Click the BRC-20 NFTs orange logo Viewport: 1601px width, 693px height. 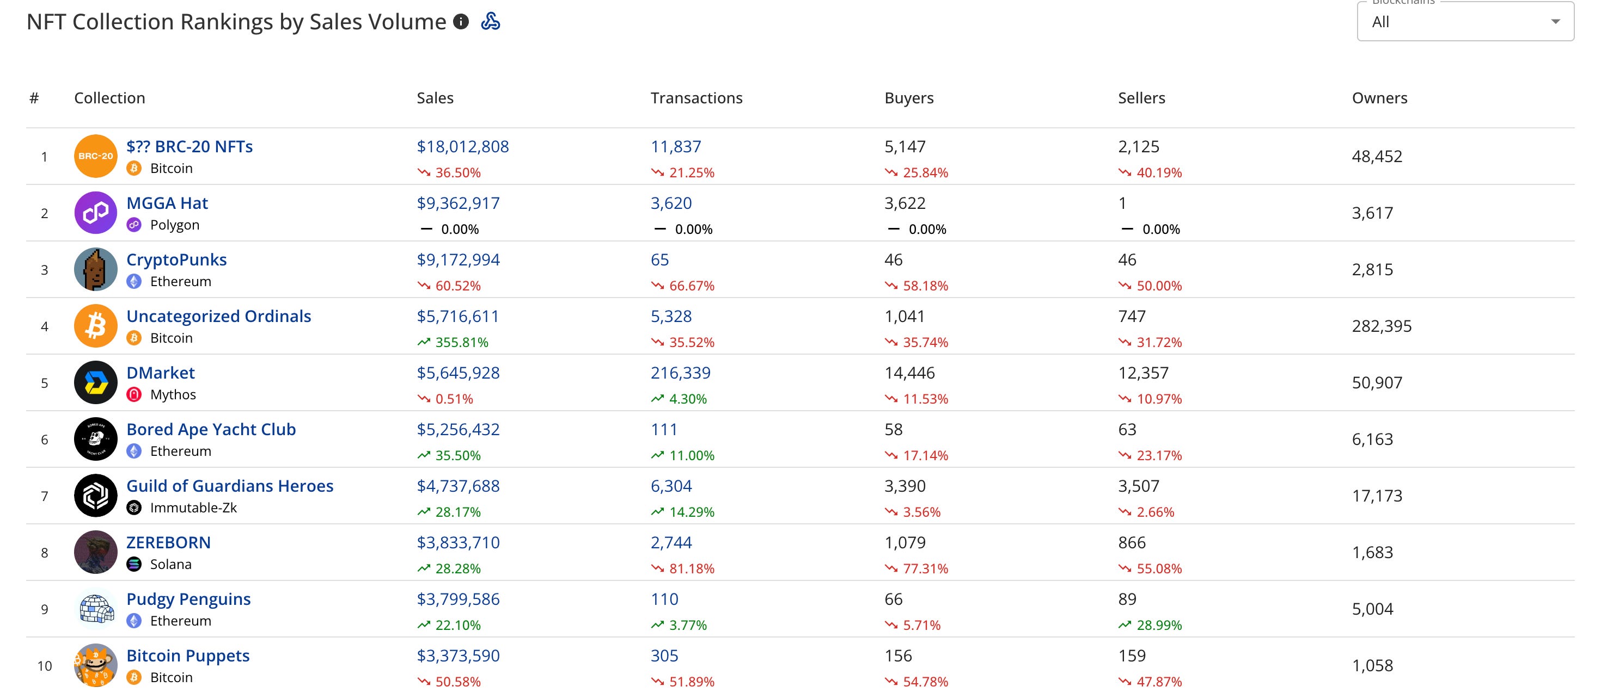point(96,156)
